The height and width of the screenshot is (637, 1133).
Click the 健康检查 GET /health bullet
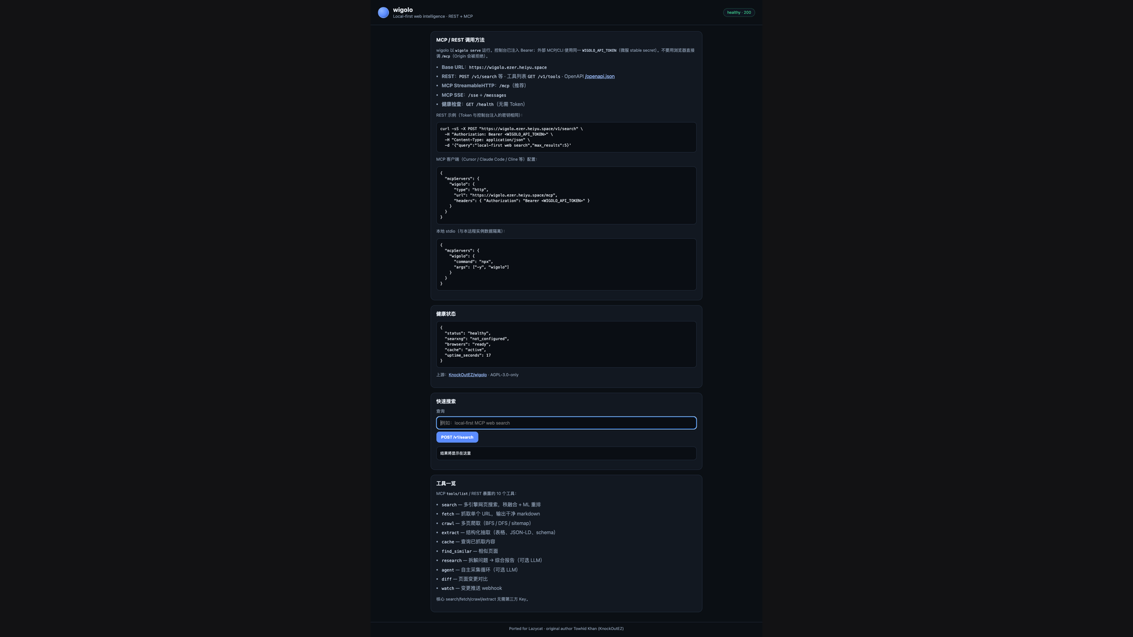[x=483, y=104]
